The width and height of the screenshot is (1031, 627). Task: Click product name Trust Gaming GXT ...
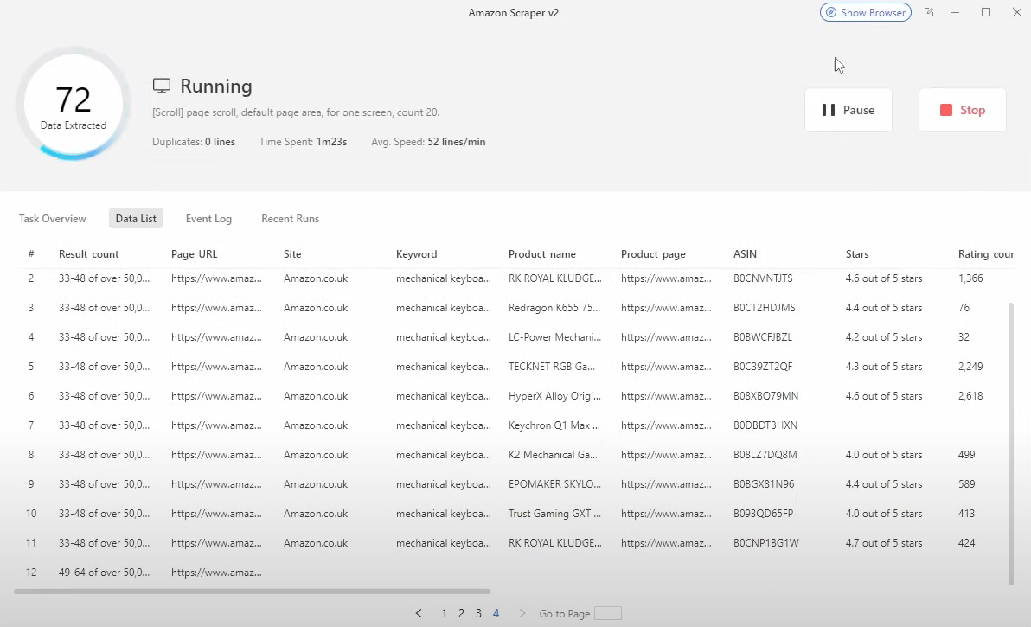coord(555,514)
